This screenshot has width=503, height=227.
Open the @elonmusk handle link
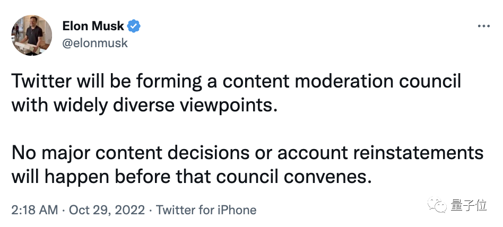(x=95, y=43)
